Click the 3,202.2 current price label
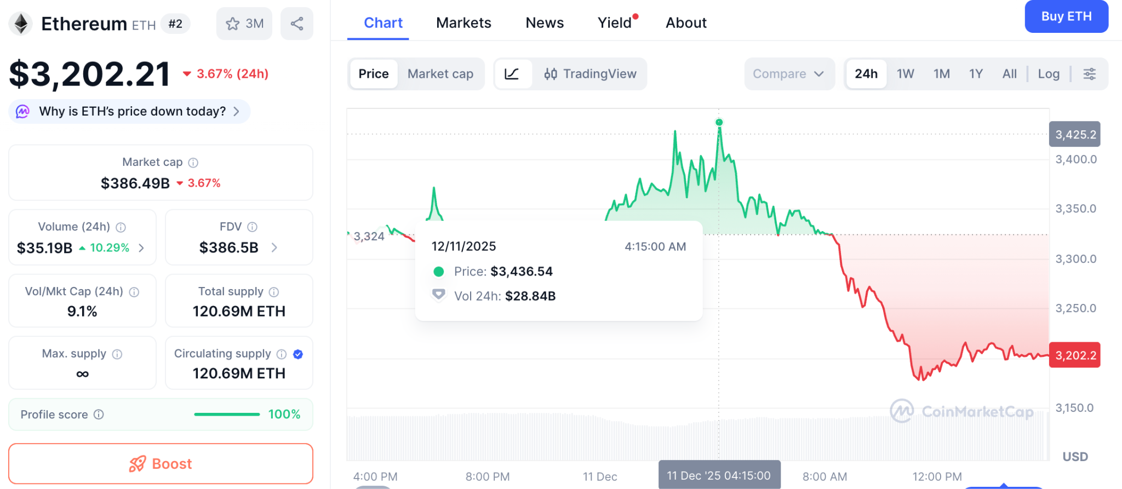Image resolution: width=1122 pixels, height=489 pixels. 1075,355
